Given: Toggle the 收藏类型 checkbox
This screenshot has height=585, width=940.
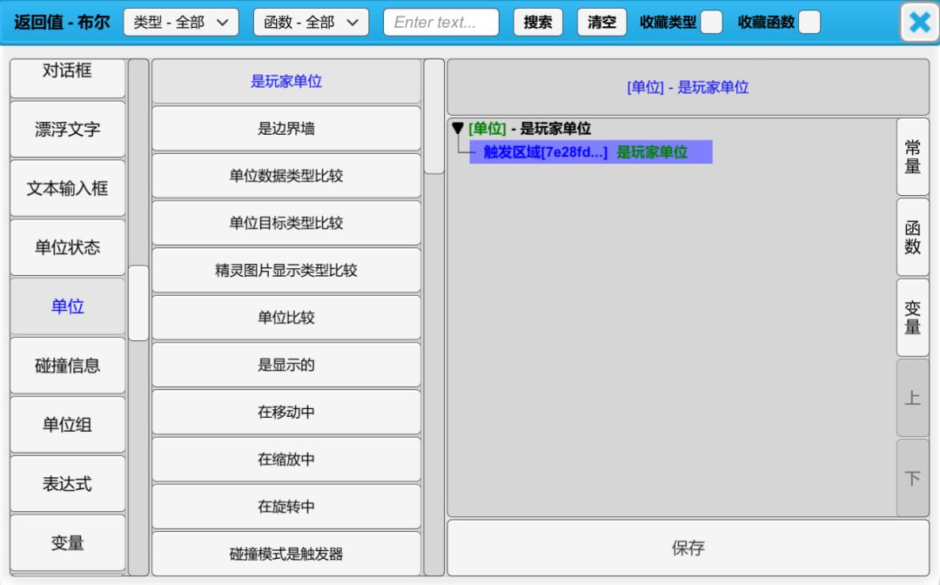Looking at the screenshot, I should 711,23.
